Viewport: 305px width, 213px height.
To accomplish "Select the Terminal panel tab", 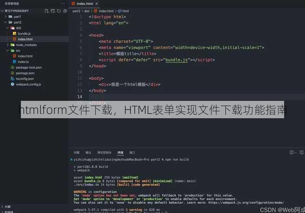I will (121, 153).
